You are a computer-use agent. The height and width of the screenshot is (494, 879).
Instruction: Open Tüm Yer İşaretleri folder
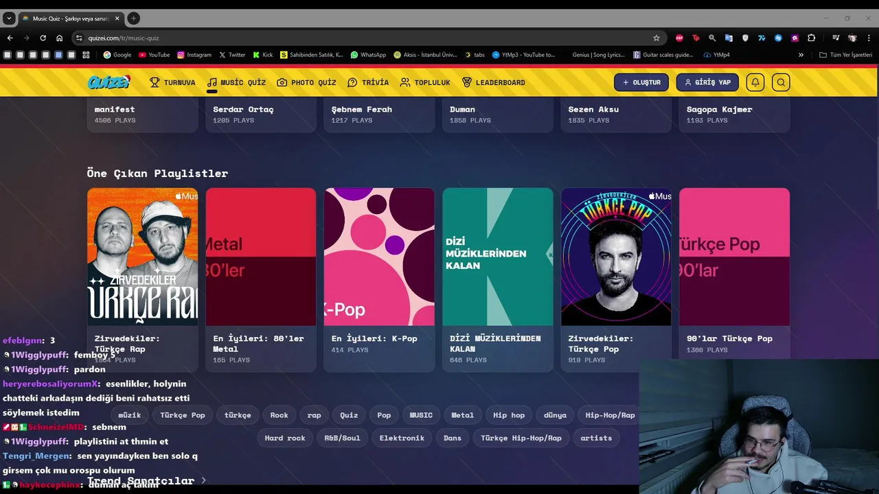pyautogui.click(x=845, y=55)
